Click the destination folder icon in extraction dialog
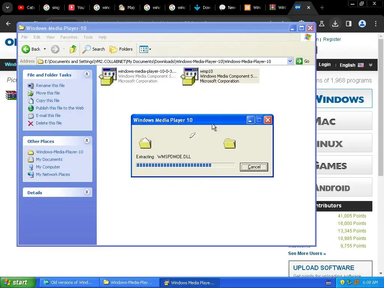 [x=229, y=144]
